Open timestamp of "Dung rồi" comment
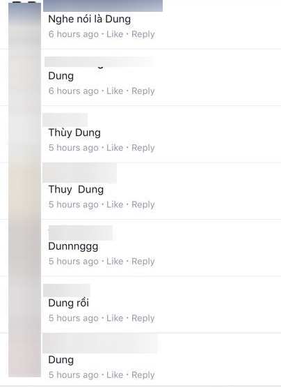Viewport: 281px width, 387px height. pos(74,318)
